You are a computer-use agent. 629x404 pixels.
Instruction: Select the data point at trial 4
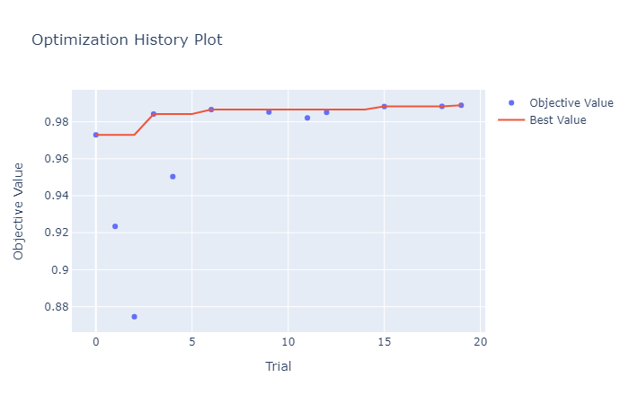(173, 177)
